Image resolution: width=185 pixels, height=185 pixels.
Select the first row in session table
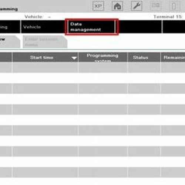[x=92, y=67]
